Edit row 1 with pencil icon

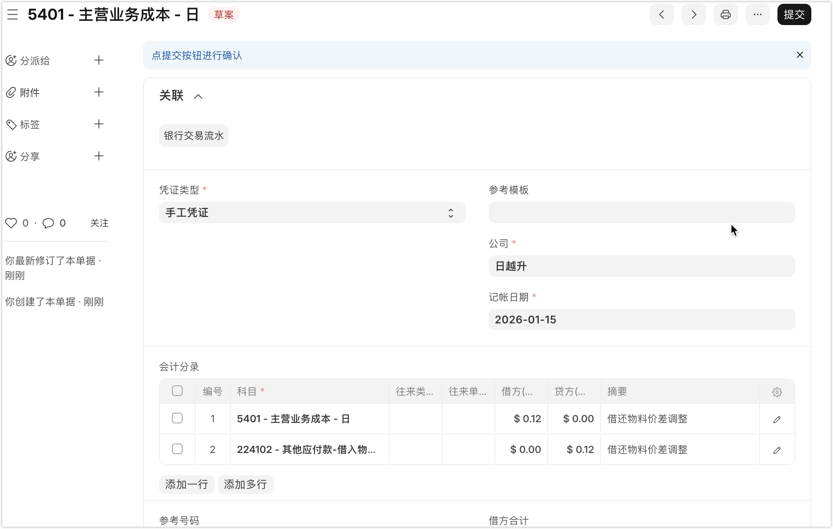(777, 419)
